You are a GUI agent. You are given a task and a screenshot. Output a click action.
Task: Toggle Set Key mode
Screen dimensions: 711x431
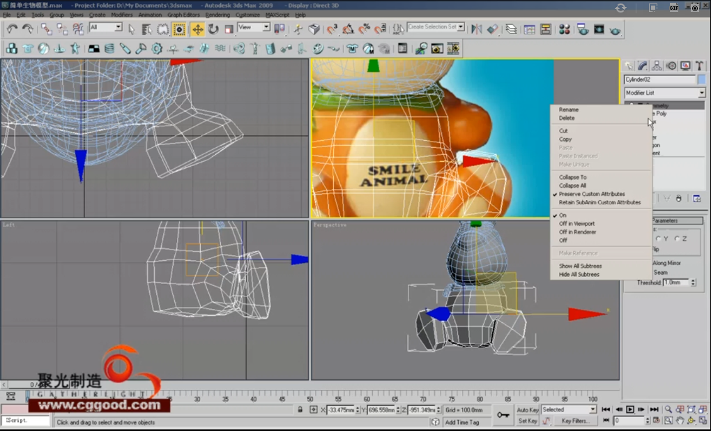[528, 421]
